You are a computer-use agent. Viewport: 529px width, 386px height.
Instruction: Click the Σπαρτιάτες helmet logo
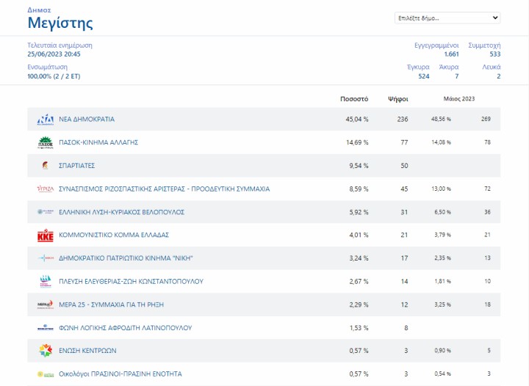click(x=46, y=166)
